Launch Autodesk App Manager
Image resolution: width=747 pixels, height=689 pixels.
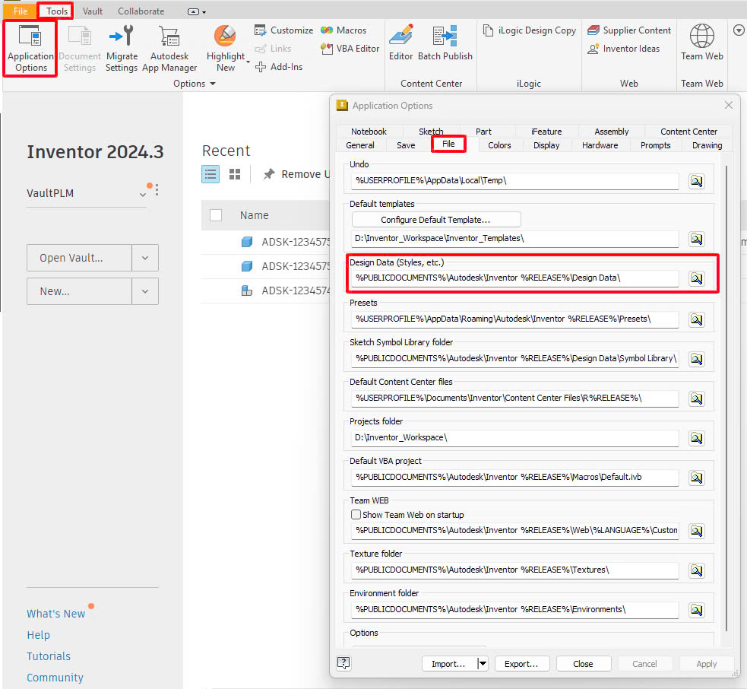coord(169,48)
